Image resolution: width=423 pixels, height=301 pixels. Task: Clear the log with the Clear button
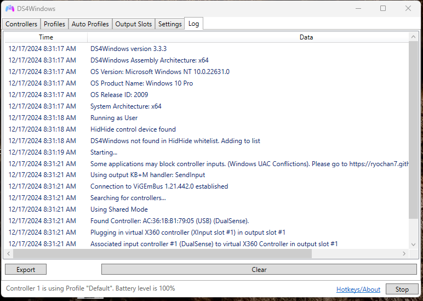click(259, 269)
